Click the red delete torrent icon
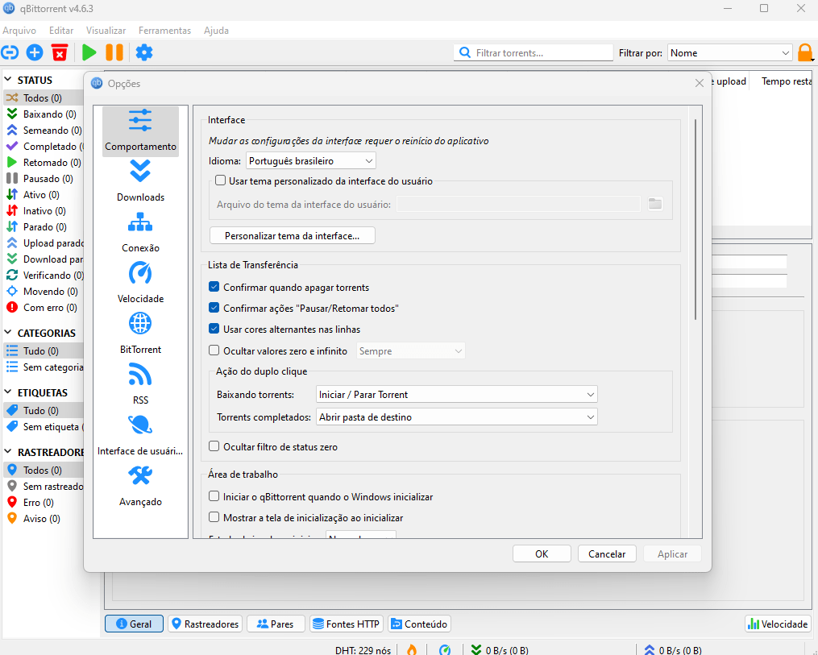Viewport: 818px width, 655px height. [60, 52]
